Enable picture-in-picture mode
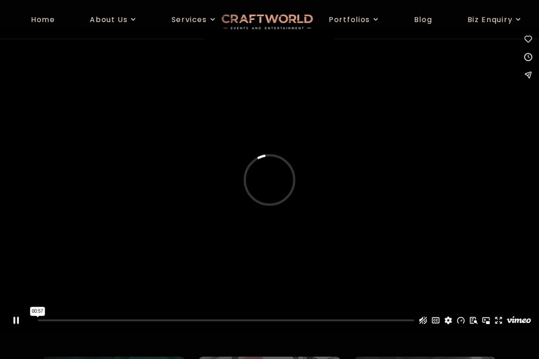Viewport: 539px width, 359px height. 486,320
